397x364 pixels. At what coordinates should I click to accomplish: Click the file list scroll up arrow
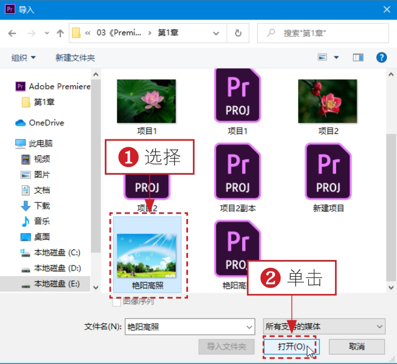391,75
